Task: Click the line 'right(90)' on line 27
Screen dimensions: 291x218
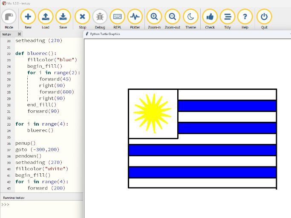Action: click(52, 86)
